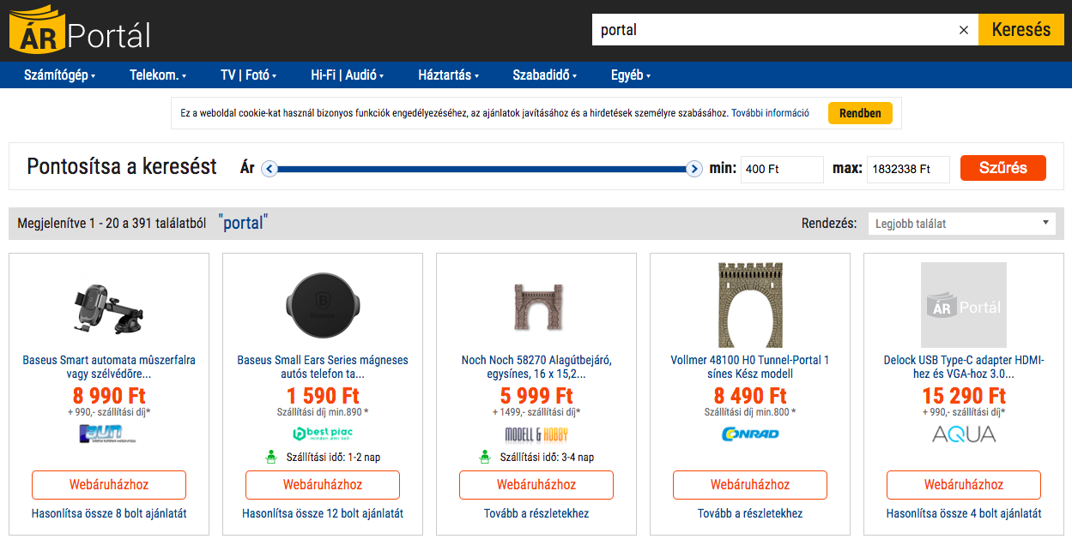The image size is (1072, 545).
Task: Click the blue price range track
Action: [481, 169]
